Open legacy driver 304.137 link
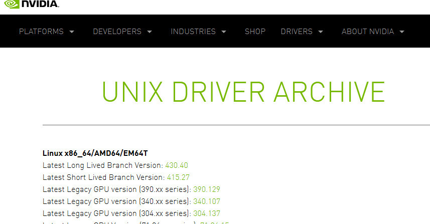430x224 pixels. click(x=207, y=213)
